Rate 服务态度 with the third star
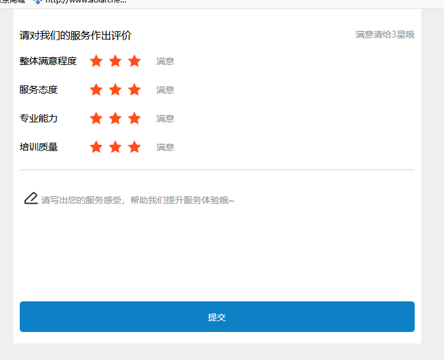This screenshot has height=360, width=444. click(134, 90)
